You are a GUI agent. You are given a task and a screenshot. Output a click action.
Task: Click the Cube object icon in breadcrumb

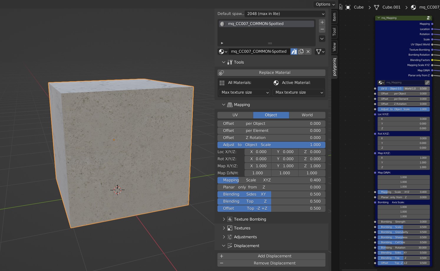[348, 7]
